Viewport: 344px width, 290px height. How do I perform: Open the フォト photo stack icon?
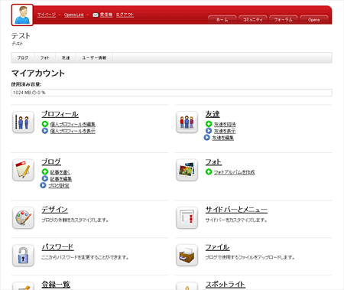pyautogui.click(x=187, y=170)
